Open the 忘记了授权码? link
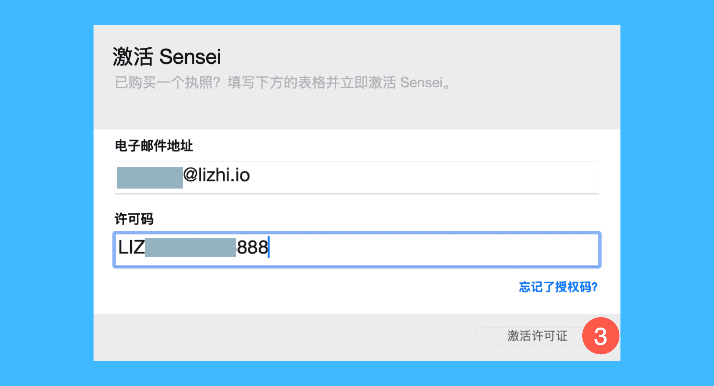714x386 pixels. pos(558,287)
